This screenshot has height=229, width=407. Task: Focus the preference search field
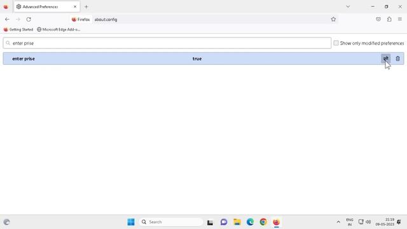(x=167, y=43)
